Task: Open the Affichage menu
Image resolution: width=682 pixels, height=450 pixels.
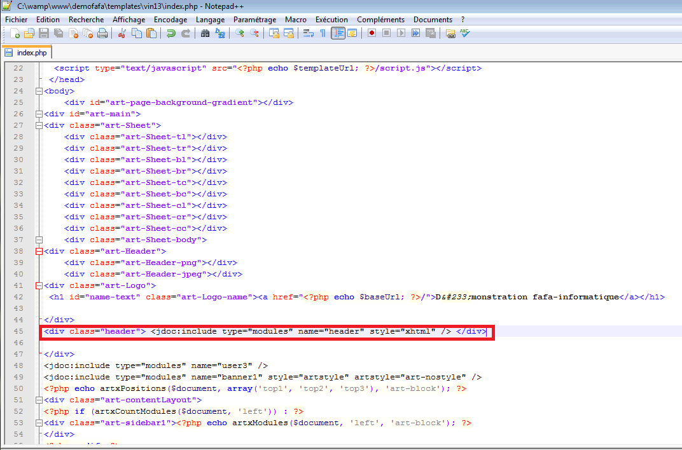Action: [129, 20]
